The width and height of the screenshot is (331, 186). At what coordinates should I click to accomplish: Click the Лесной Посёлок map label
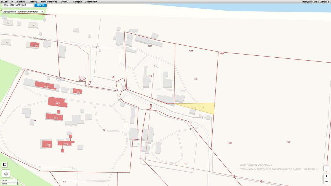point(60,79)
